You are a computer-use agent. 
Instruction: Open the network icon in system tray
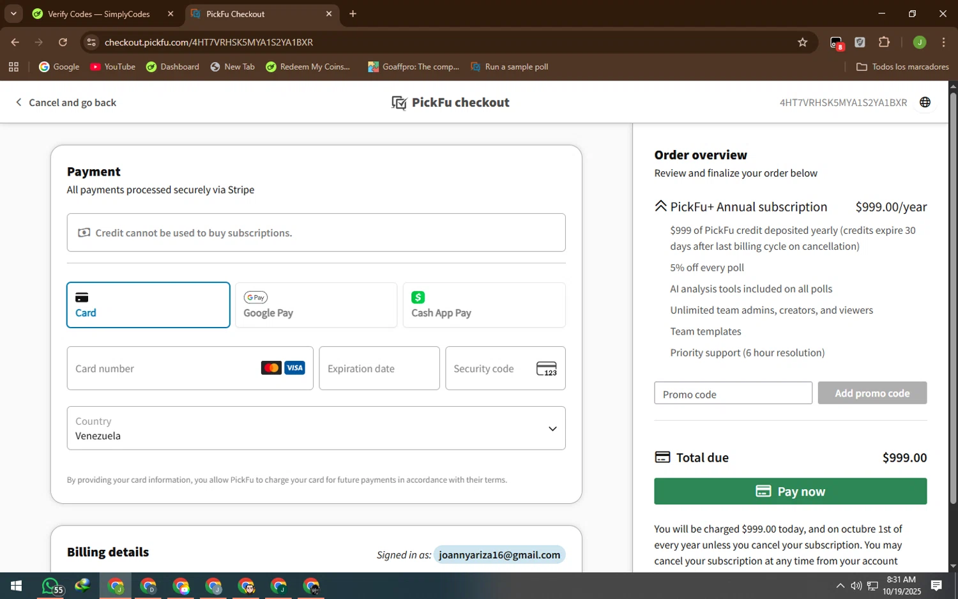tap(872, 586)
